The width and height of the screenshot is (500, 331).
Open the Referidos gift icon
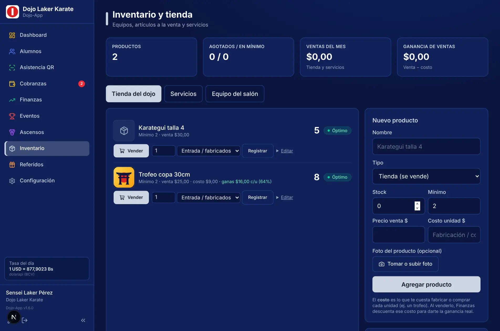tap(12, 165)
